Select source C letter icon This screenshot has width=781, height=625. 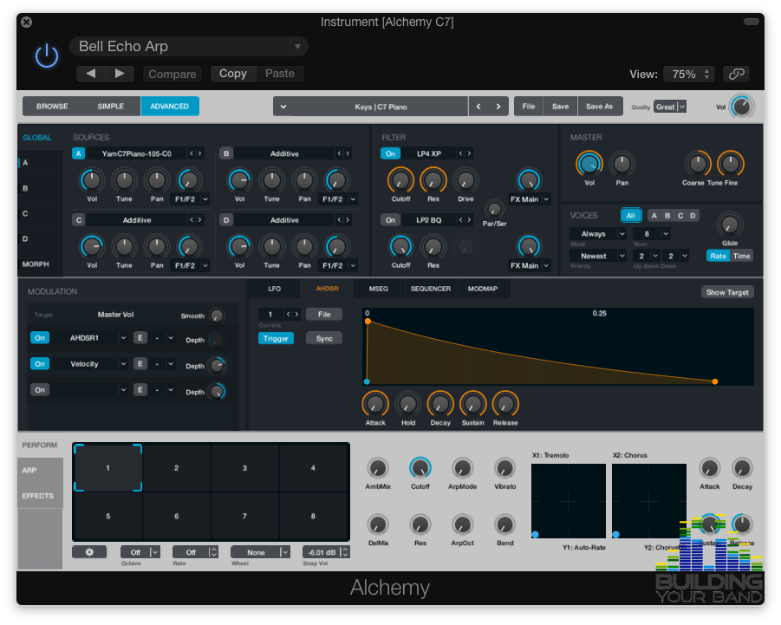[78, 219]
